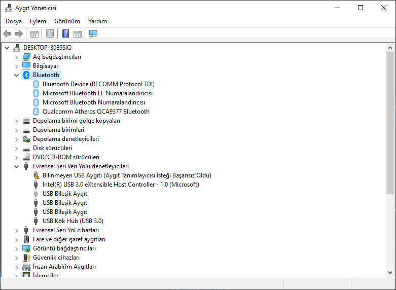396x290 pixels.
Task: Collapse the Bluetooth category
Action: 17,75
